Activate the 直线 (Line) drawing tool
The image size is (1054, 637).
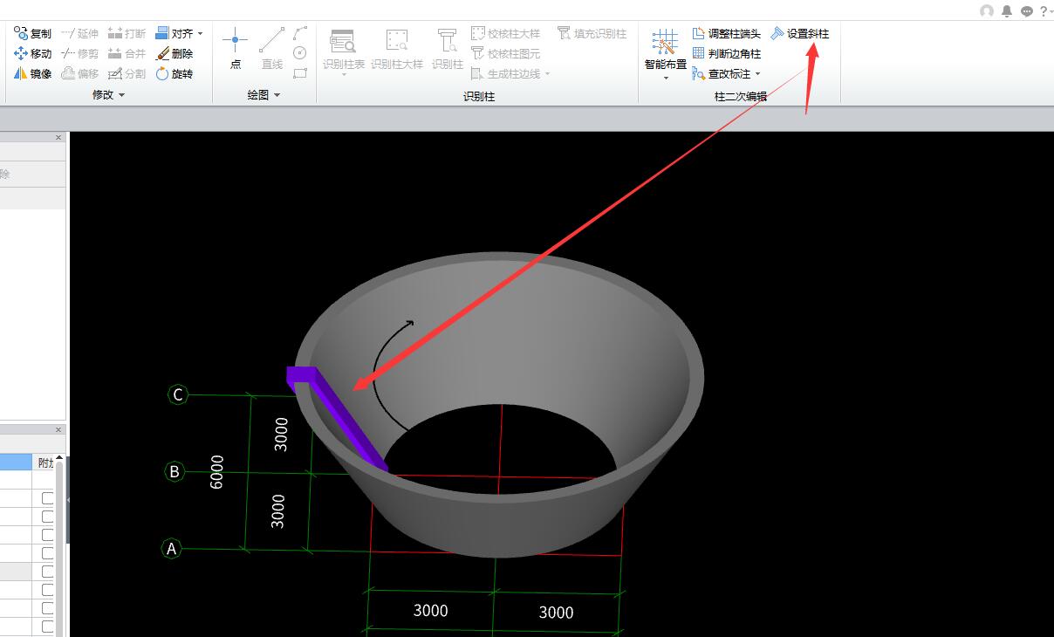click(272, 49)
